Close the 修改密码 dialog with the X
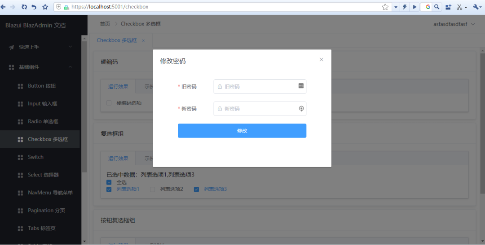The image size is (485, 245). [x=322, y=60]
